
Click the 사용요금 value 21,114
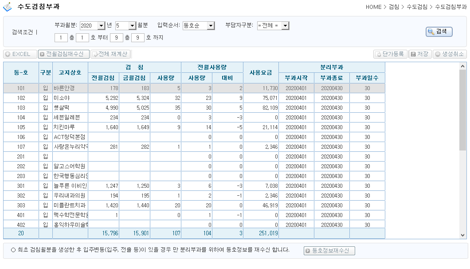261,127
